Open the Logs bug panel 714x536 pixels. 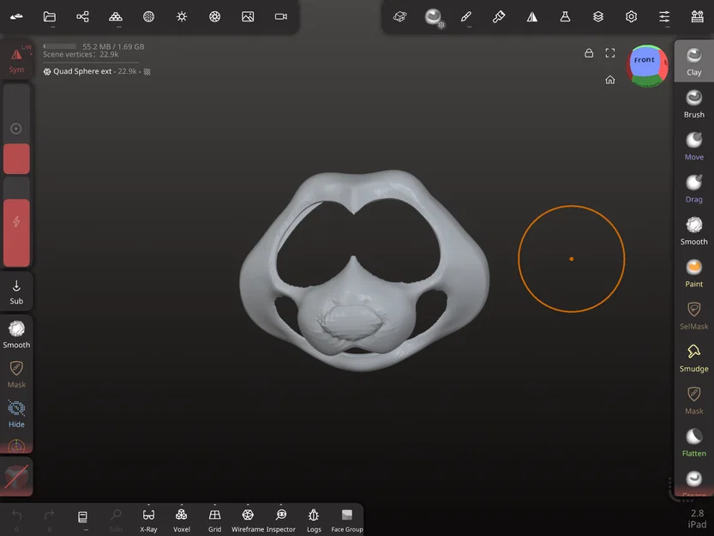tap(314, 520)
